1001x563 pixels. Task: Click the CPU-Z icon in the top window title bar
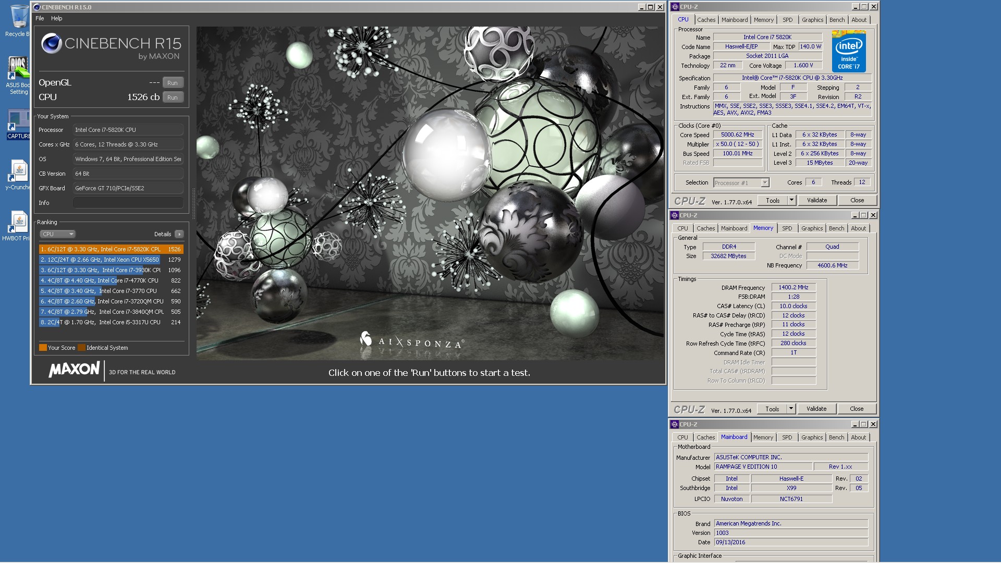[675, 7]
